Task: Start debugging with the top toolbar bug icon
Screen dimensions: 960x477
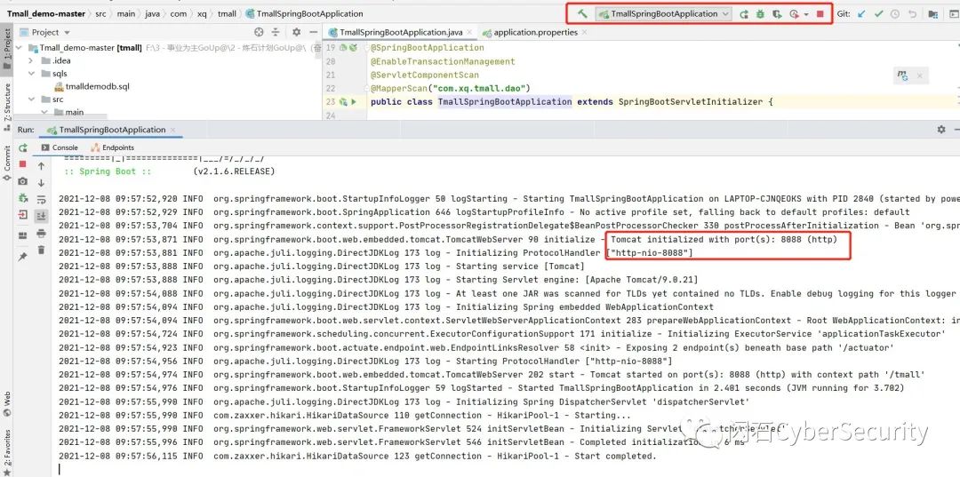Action: click(x=760, y=14)
